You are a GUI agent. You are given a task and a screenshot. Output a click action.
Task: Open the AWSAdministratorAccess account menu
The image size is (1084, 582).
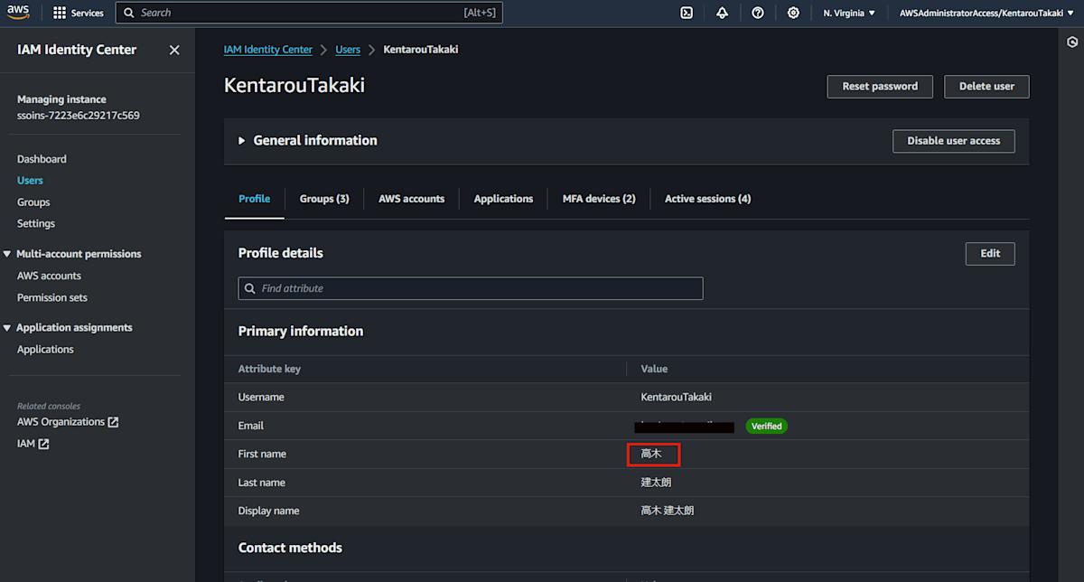986,13
